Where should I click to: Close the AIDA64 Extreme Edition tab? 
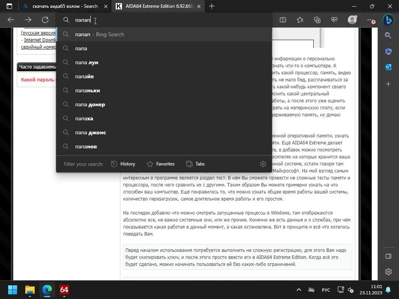click(x=199, y=6)
